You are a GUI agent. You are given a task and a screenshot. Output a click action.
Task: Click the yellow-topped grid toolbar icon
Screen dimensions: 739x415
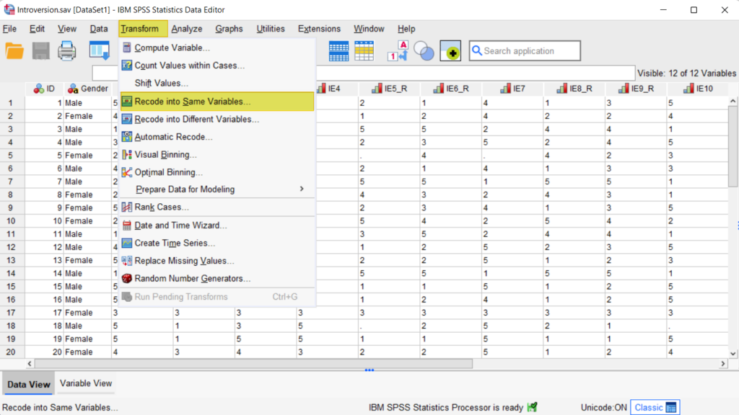coord(364,51)
